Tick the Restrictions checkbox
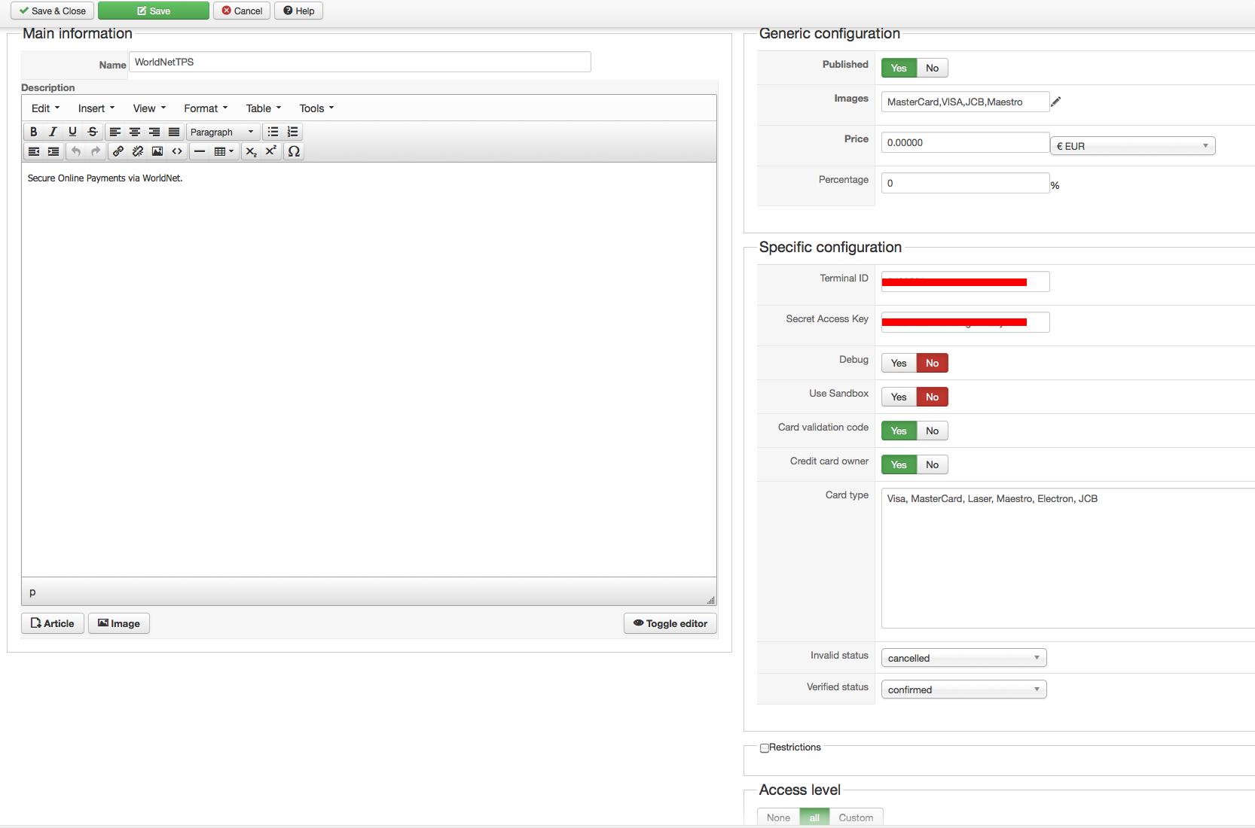Screen dimensions: 1255x828 [765, 748]
